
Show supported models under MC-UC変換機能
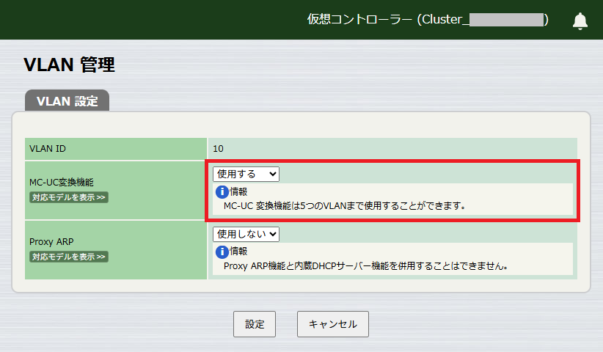coord(69,197)
